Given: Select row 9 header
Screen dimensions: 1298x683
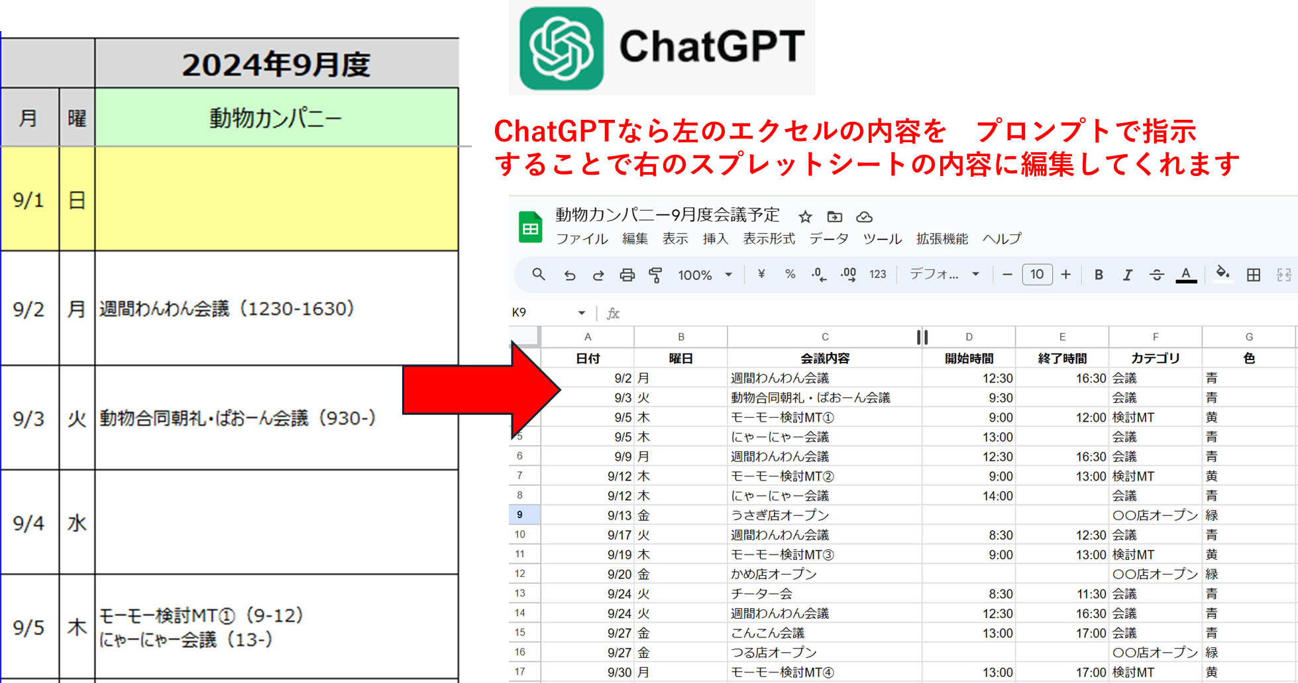Looking at the screenshot, I should 524,515.
